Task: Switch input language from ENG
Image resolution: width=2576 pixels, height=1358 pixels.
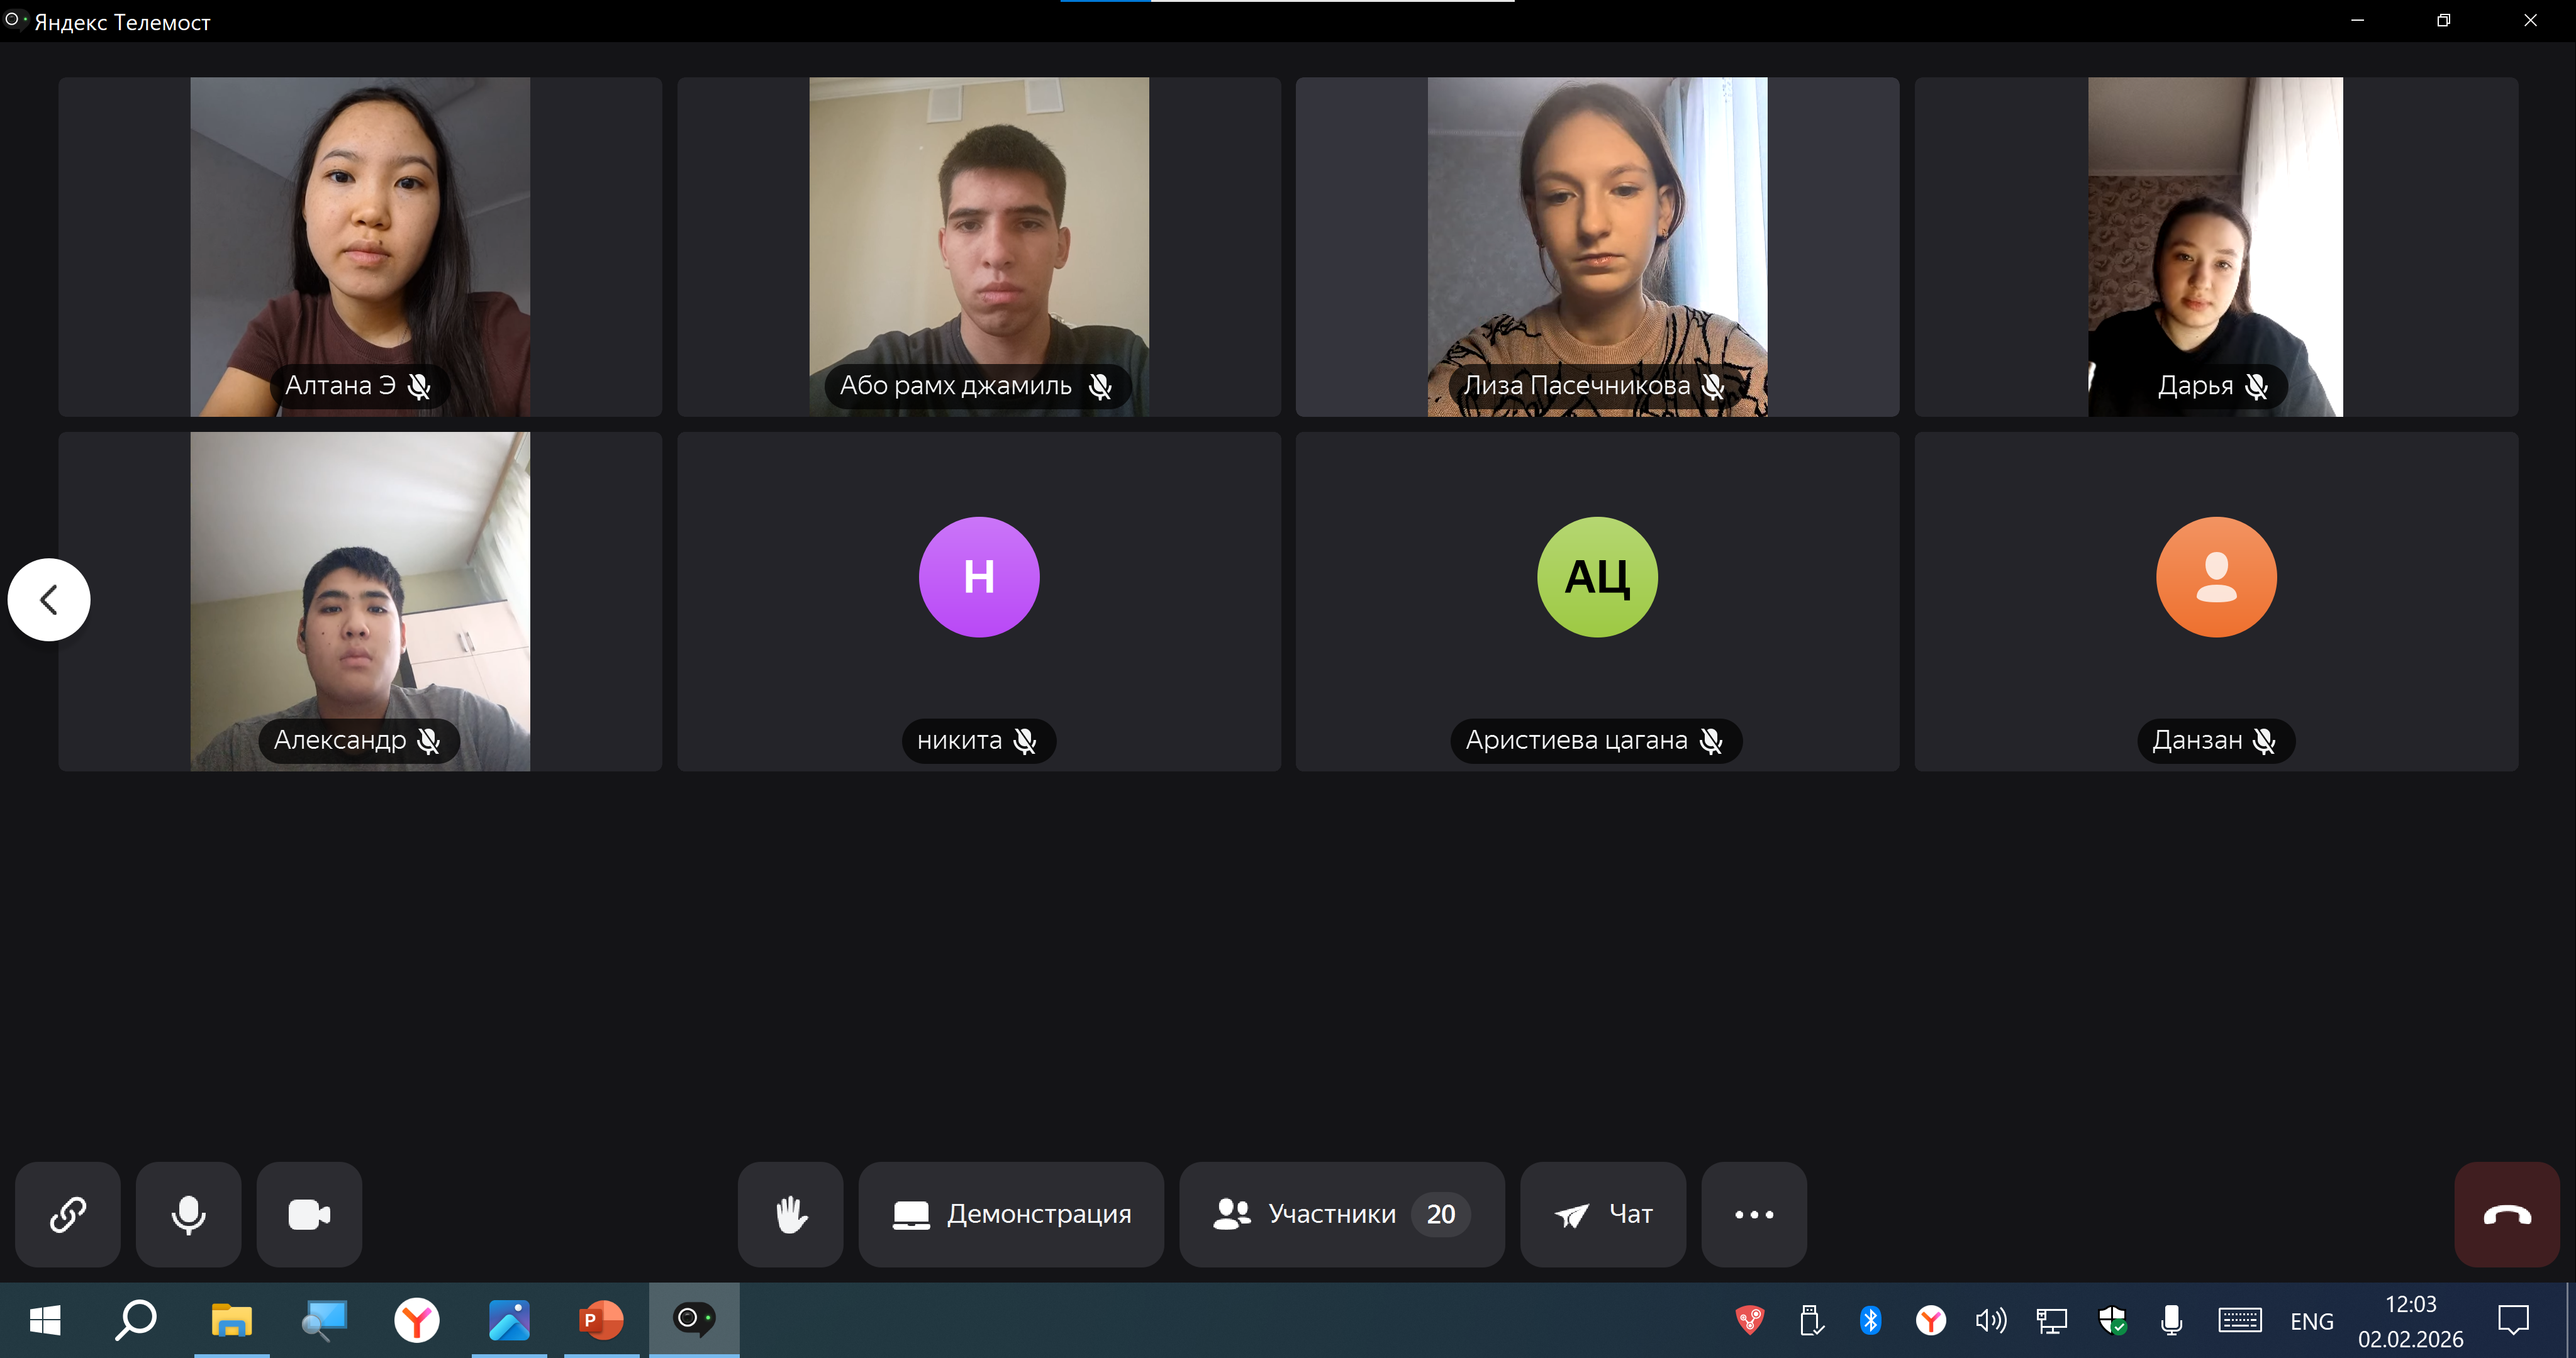Action: (2311, 1321)
